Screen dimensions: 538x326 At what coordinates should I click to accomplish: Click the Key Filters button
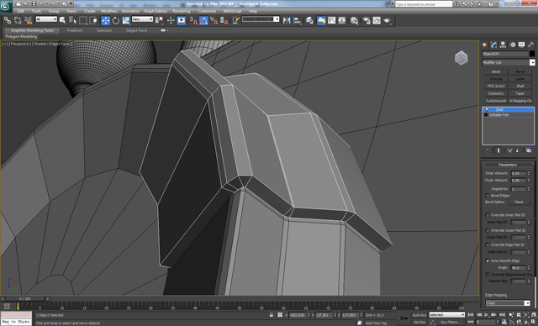(x=451, y=323)
